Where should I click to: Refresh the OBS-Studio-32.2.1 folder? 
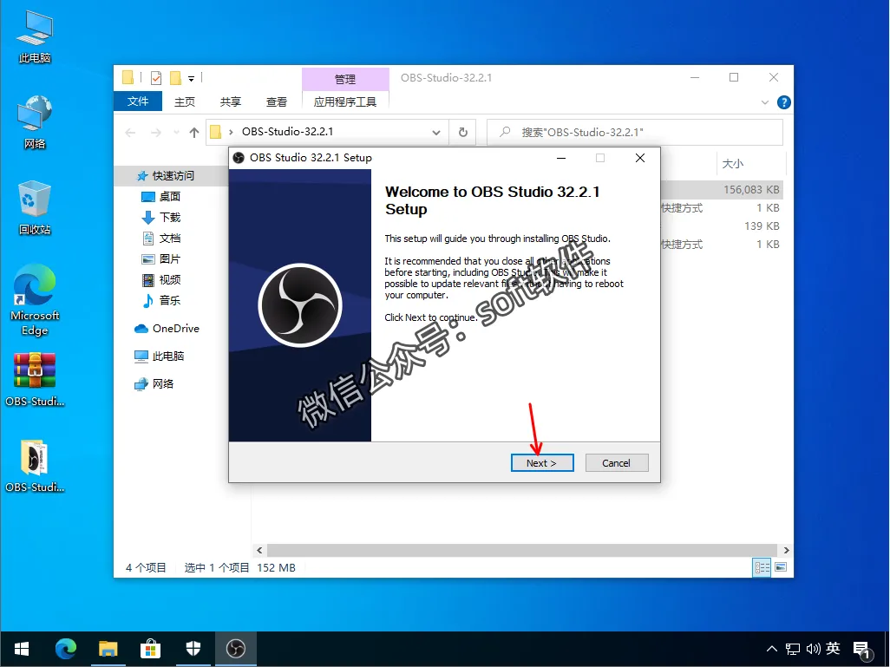(463, 132)
